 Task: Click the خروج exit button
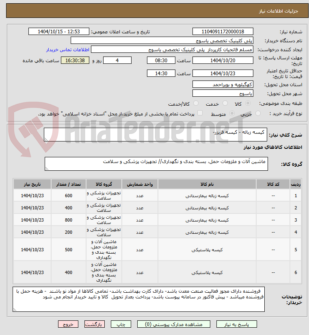[x=68, y=324]
